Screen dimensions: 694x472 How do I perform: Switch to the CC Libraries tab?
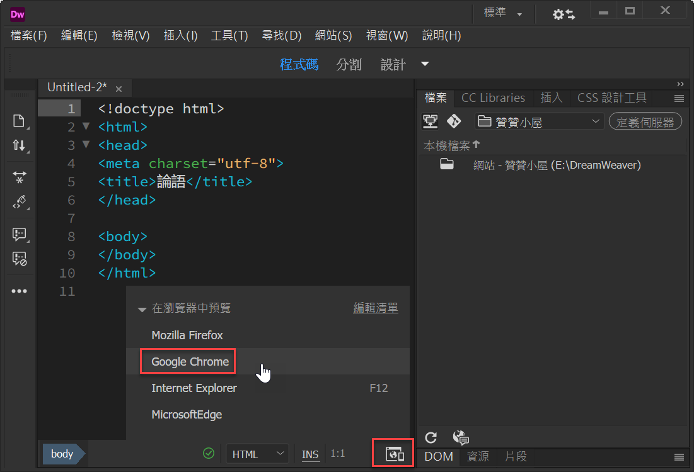[x=493, y=98]
